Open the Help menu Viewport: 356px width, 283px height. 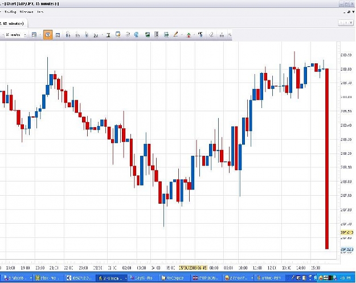point(40,12)
